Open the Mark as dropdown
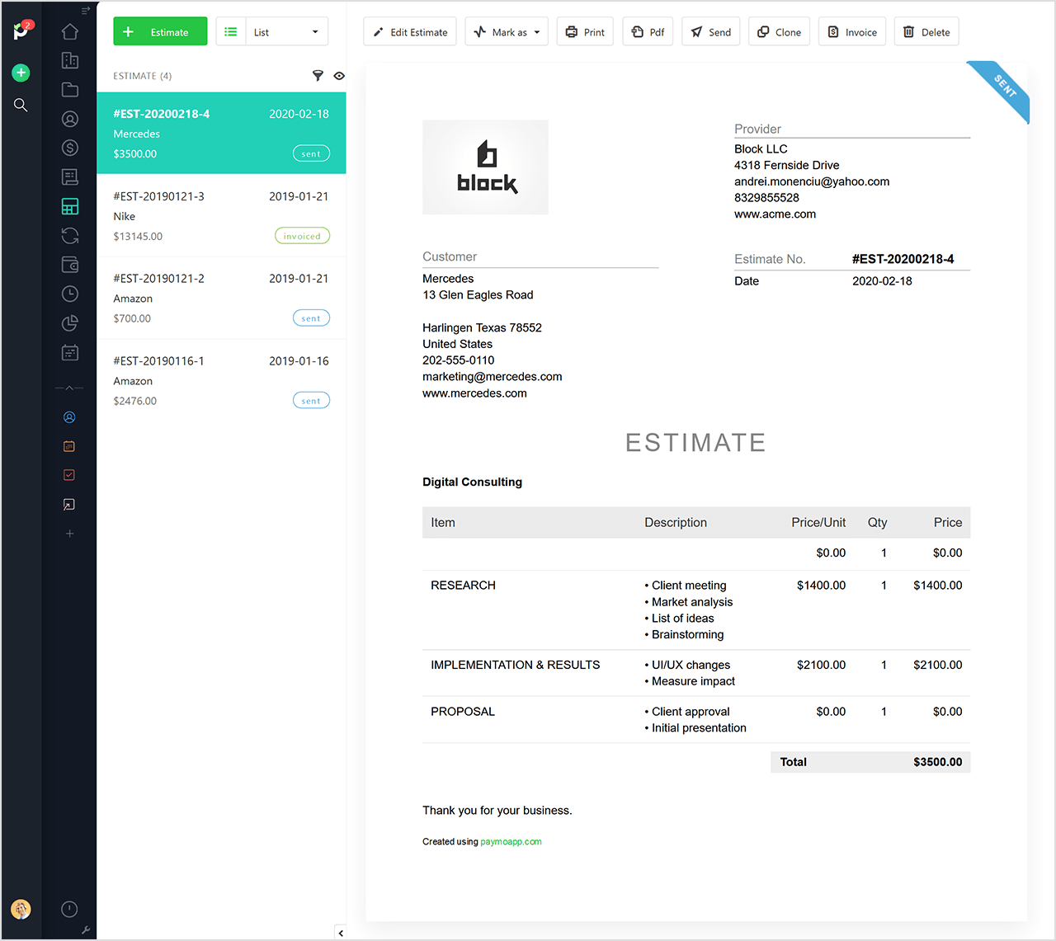1056x941 pixels. pos(507,32)
